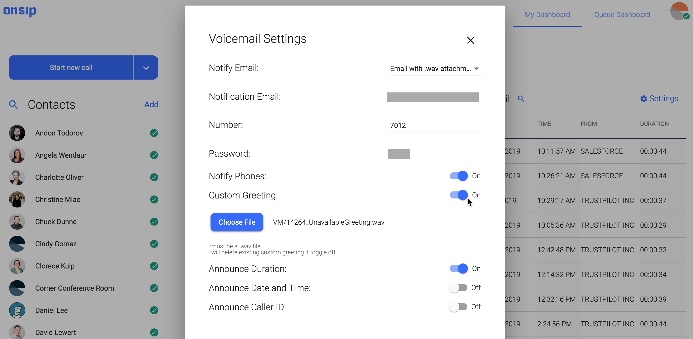Click the Notification Email input field

(433, 97)
